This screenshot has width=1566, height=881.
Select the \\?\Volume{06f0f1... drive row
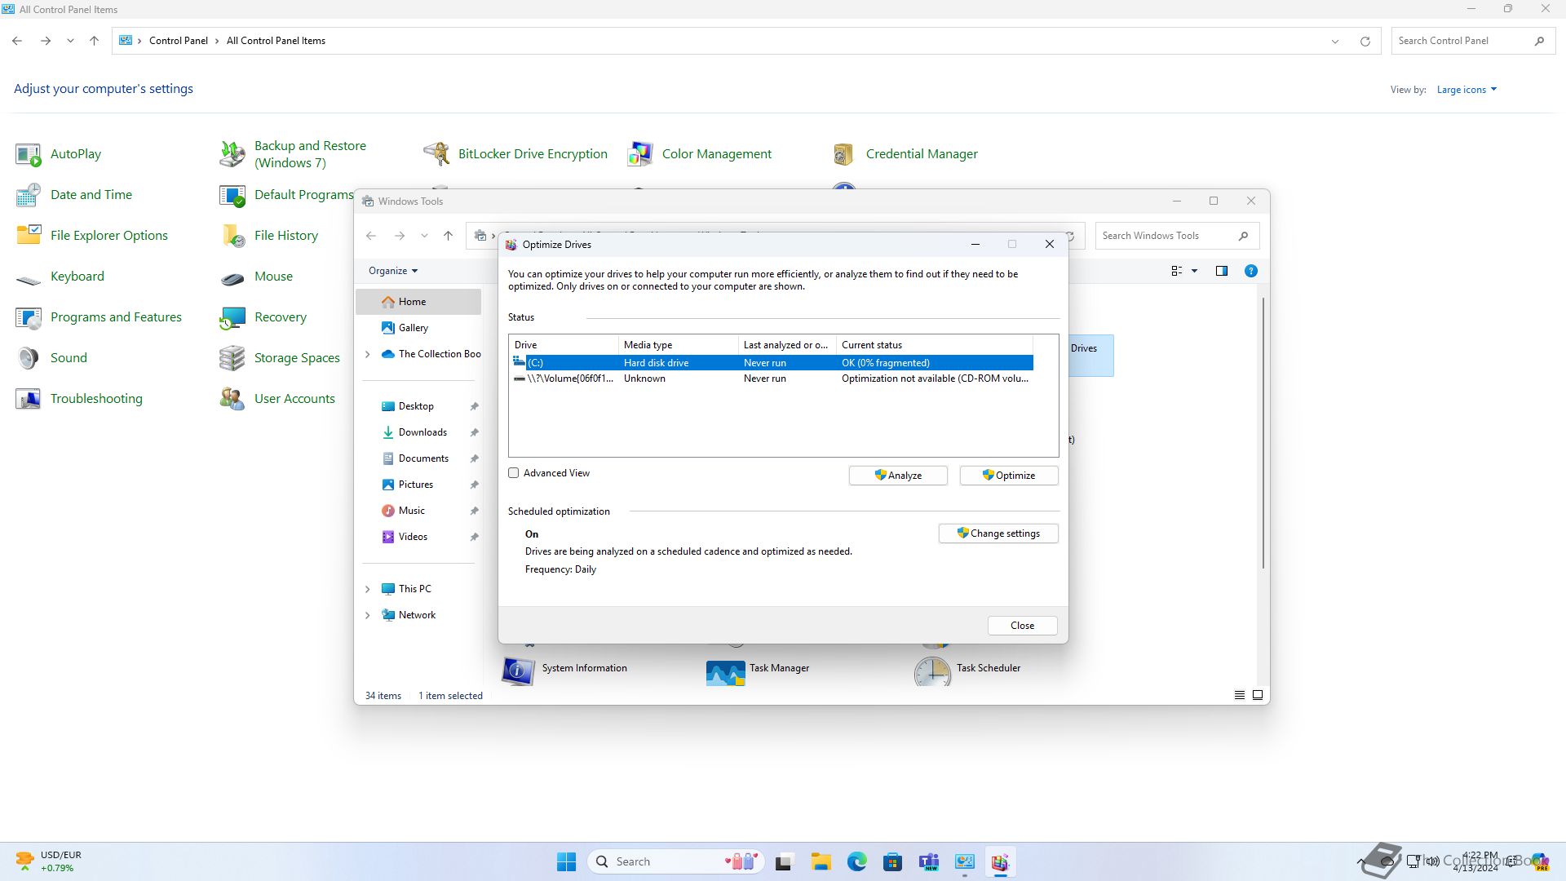point(772,379)
